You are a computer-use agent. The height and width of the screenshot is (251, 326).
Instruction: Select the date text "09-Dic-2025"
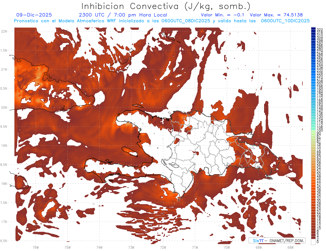[x=34, y=15]
